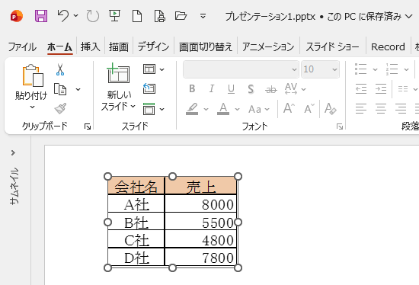Open the スライド ショー tab
This screenshot has width=419, height=285.
[x=332, y=46]
